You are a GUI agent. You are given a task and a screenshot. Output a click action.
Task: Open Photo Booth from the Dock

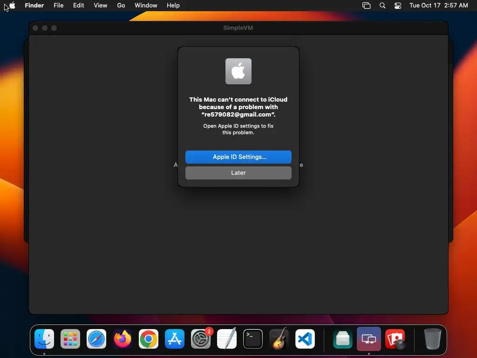tap(395, 339)
